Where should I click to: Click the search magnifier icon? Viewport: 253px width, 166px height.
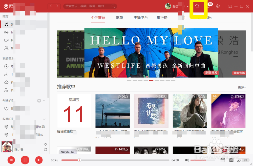[x=113, y=6]
